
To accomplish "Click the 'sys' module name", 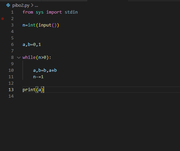I will [x=40, y=12].
